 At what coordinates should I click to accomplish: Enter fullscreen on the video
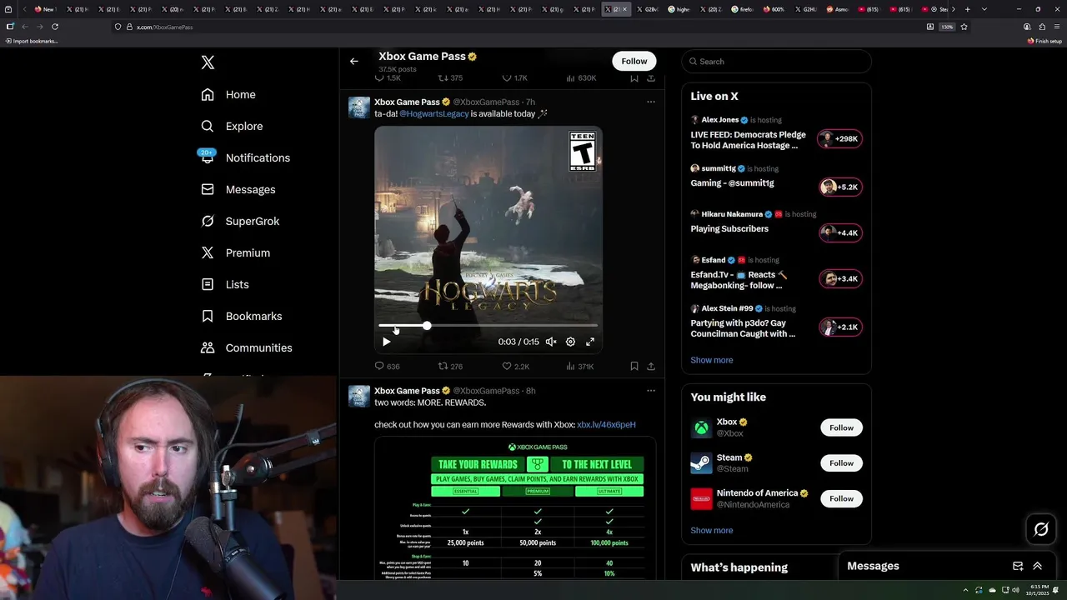(x=590, y=342)
